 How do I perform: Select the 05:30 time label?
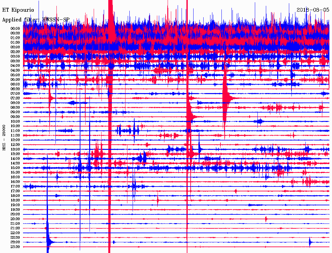click(15, 80)
